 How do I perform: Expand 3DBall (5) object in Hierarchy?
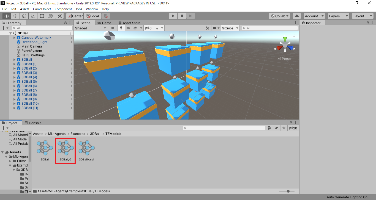tap(15, 82)
